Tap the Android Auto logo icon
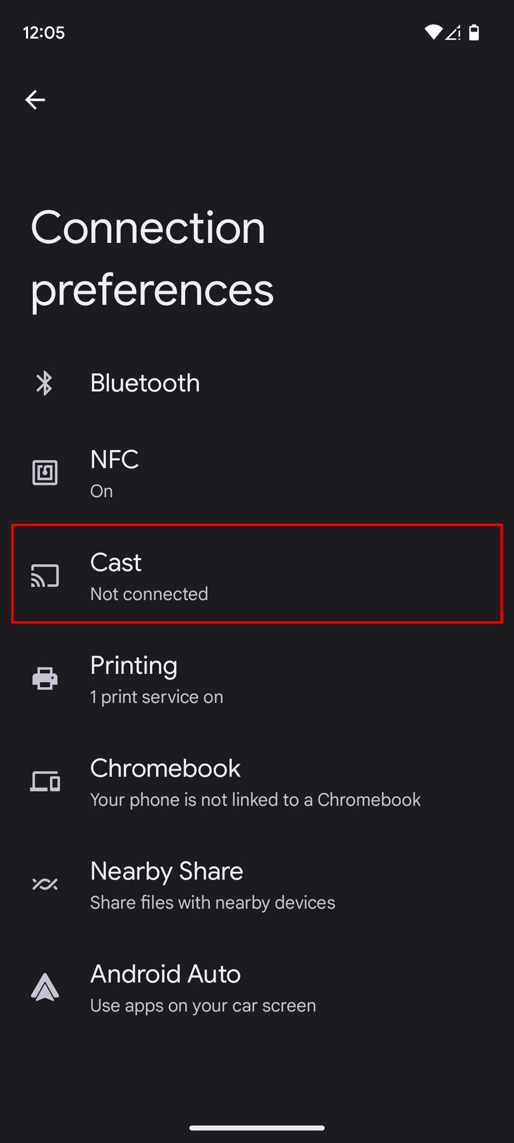The height and width of the screenshot is (1143, 514). coord(45,987)
